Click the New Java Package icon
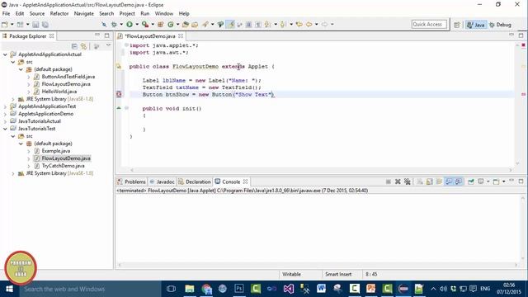Viewport: 528px width, 297px height. click(161, 24)
